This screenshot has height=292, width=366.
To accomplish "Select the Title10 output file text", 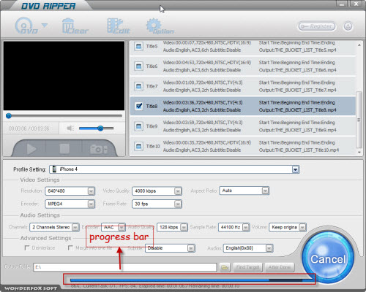I will click(299, 150).
